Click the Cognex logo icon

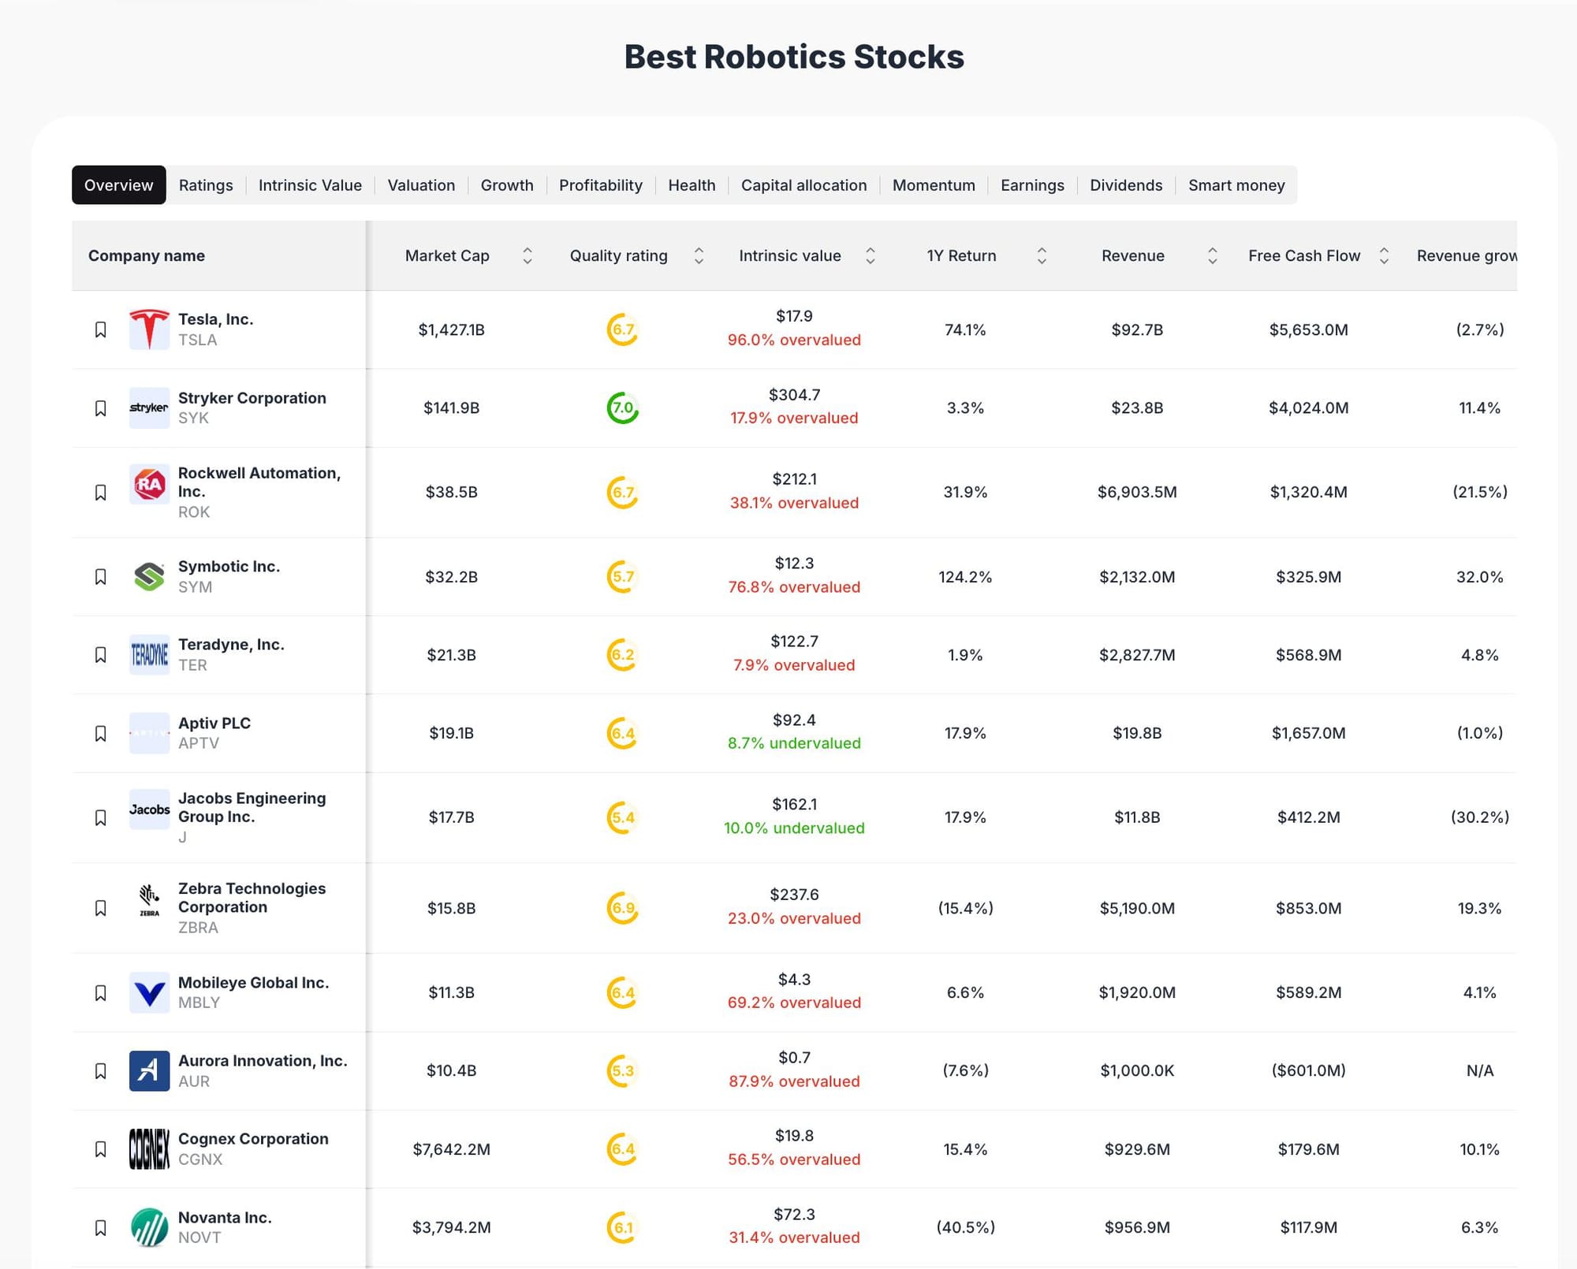pos(149,1148)
